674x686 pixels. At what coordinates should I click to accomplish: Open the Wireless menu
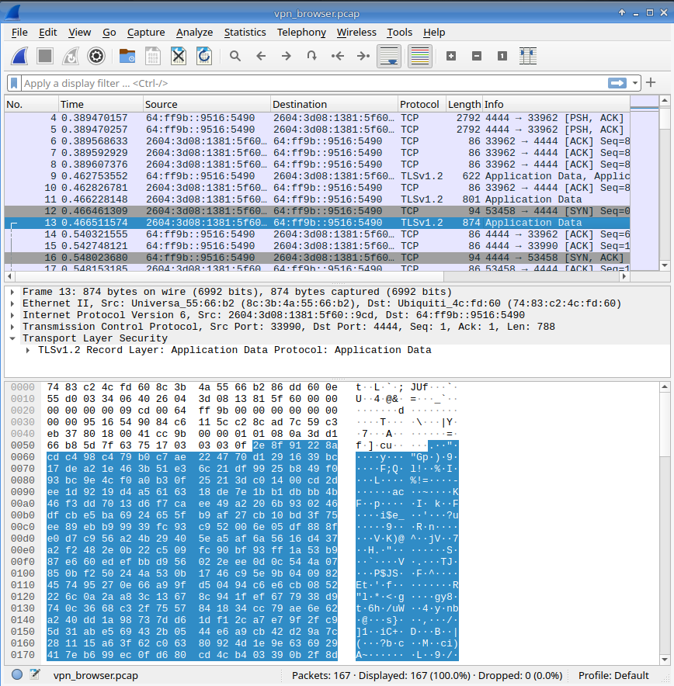click(x=356, y=33)
